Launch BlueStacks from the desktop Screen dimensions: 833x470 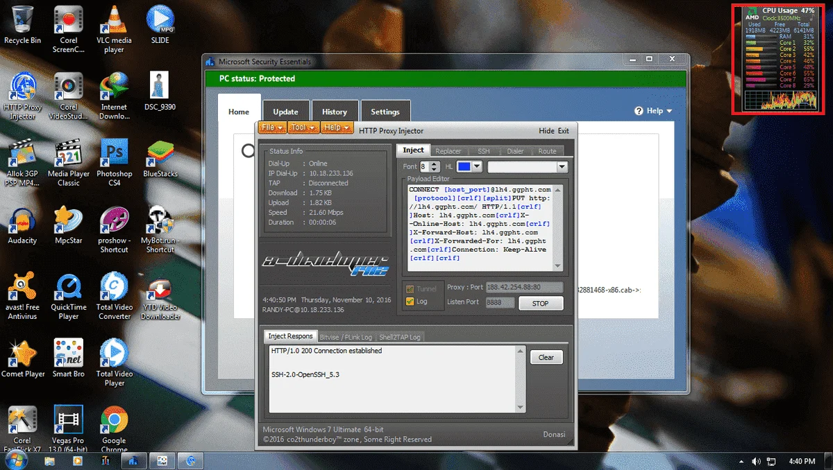pyautogui.click(x=160, y=158)
